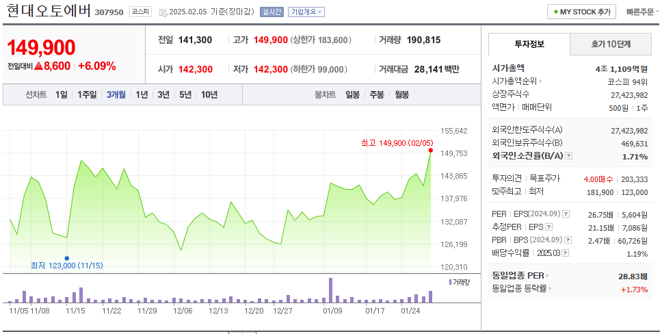Image resolution: width=662 pixels, height=334 pixels.
Task: Click the 4.00매수 investment opinion
Action: click(x=598, y=179)
